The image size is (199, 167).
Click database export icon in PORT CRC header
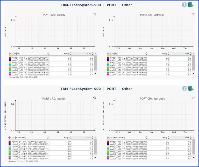191,88
